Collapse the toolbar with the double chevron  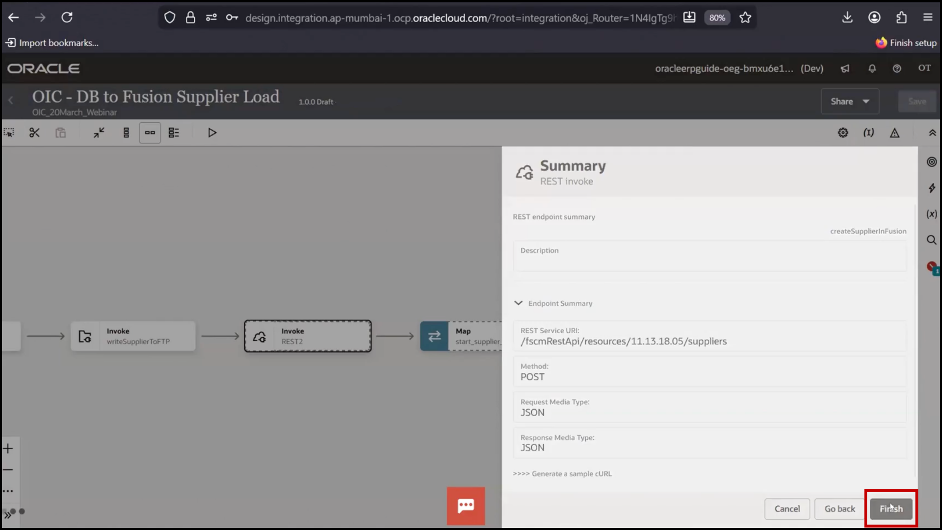click(932, 132)
